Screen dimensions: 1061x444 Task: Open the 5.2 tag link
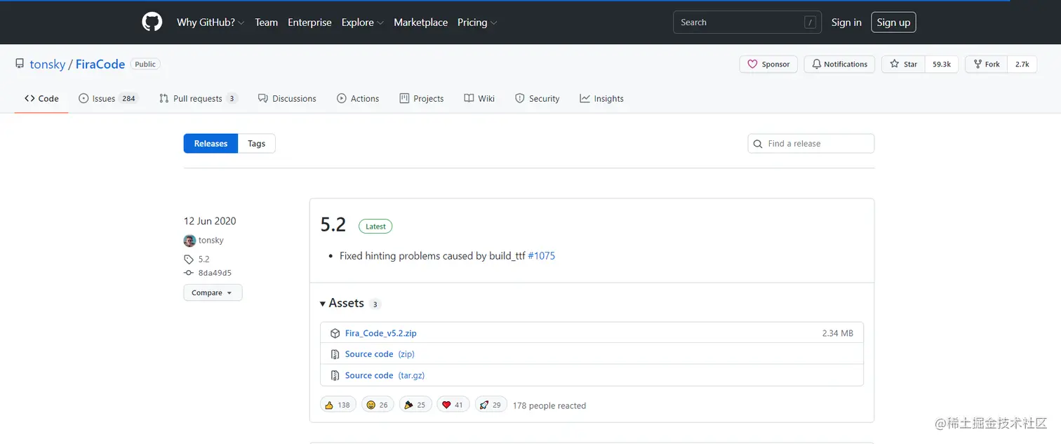point(203,259)
